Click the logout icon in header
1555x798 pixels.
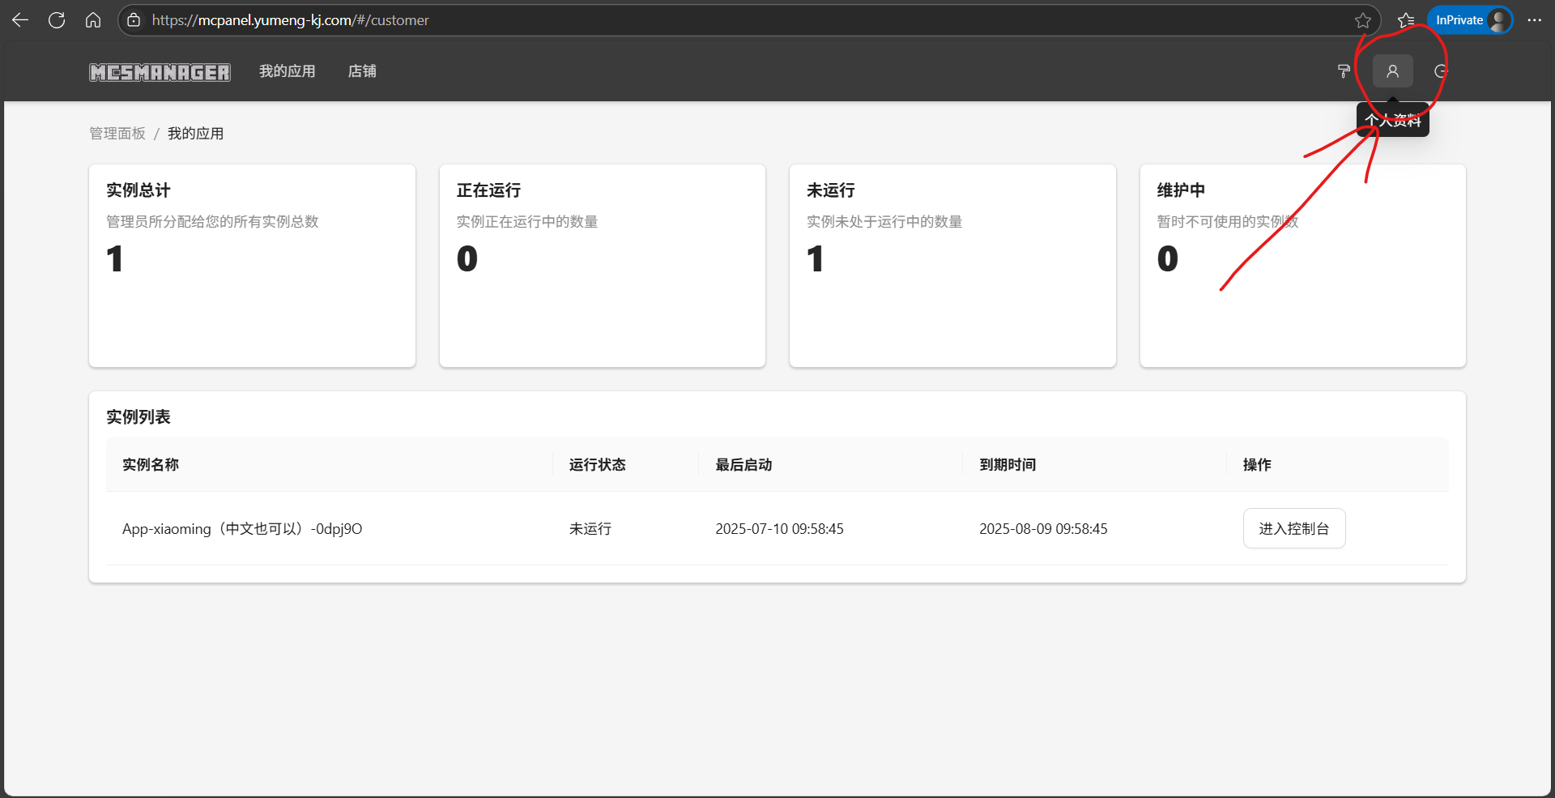(x=1441, y=71)
